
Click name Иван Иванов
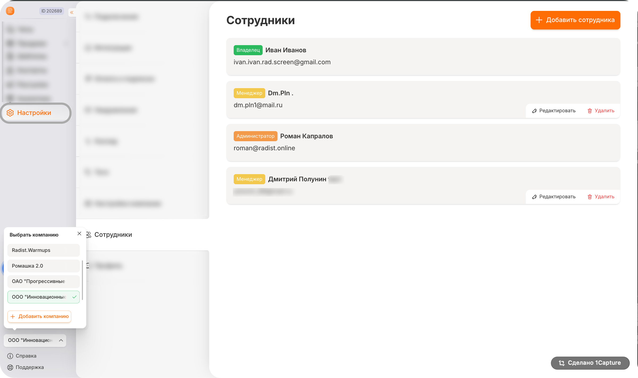[286, 50]
